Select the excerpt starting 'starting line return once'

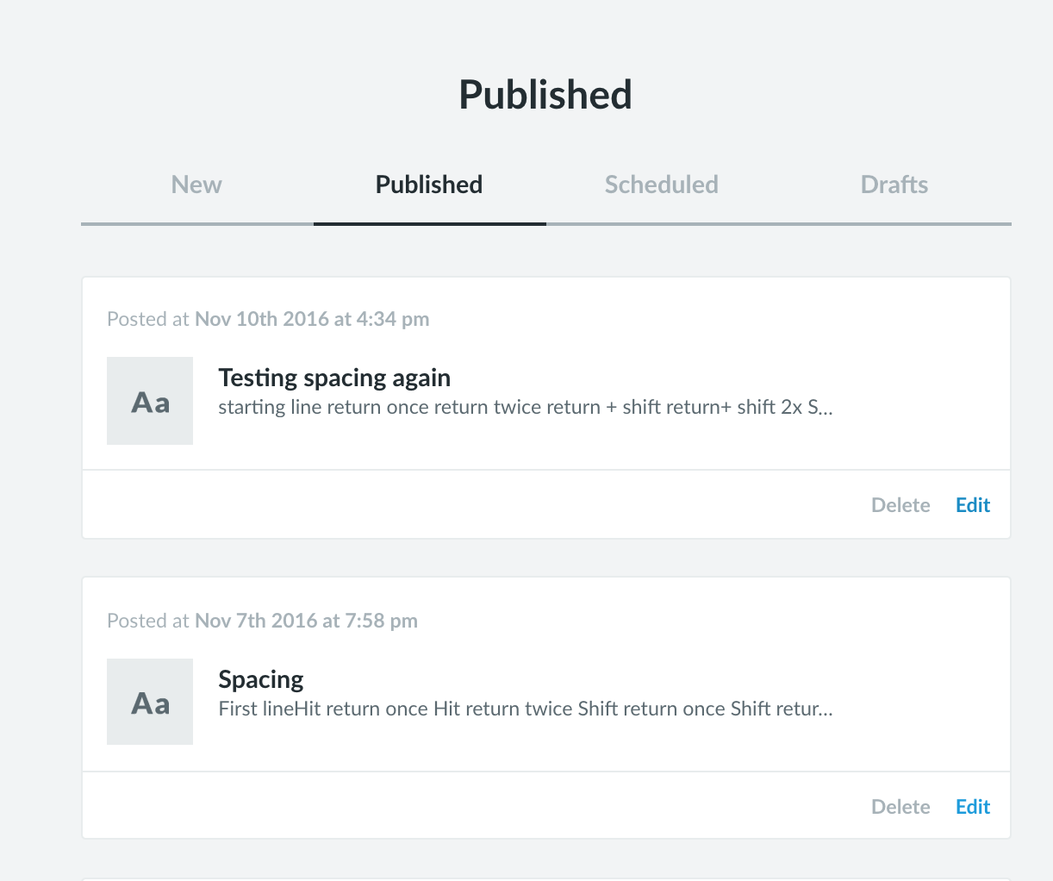[x=525, y=408]
